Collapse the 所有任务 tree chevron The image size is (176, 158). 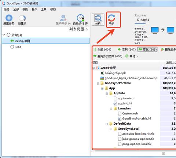point(4,35)
